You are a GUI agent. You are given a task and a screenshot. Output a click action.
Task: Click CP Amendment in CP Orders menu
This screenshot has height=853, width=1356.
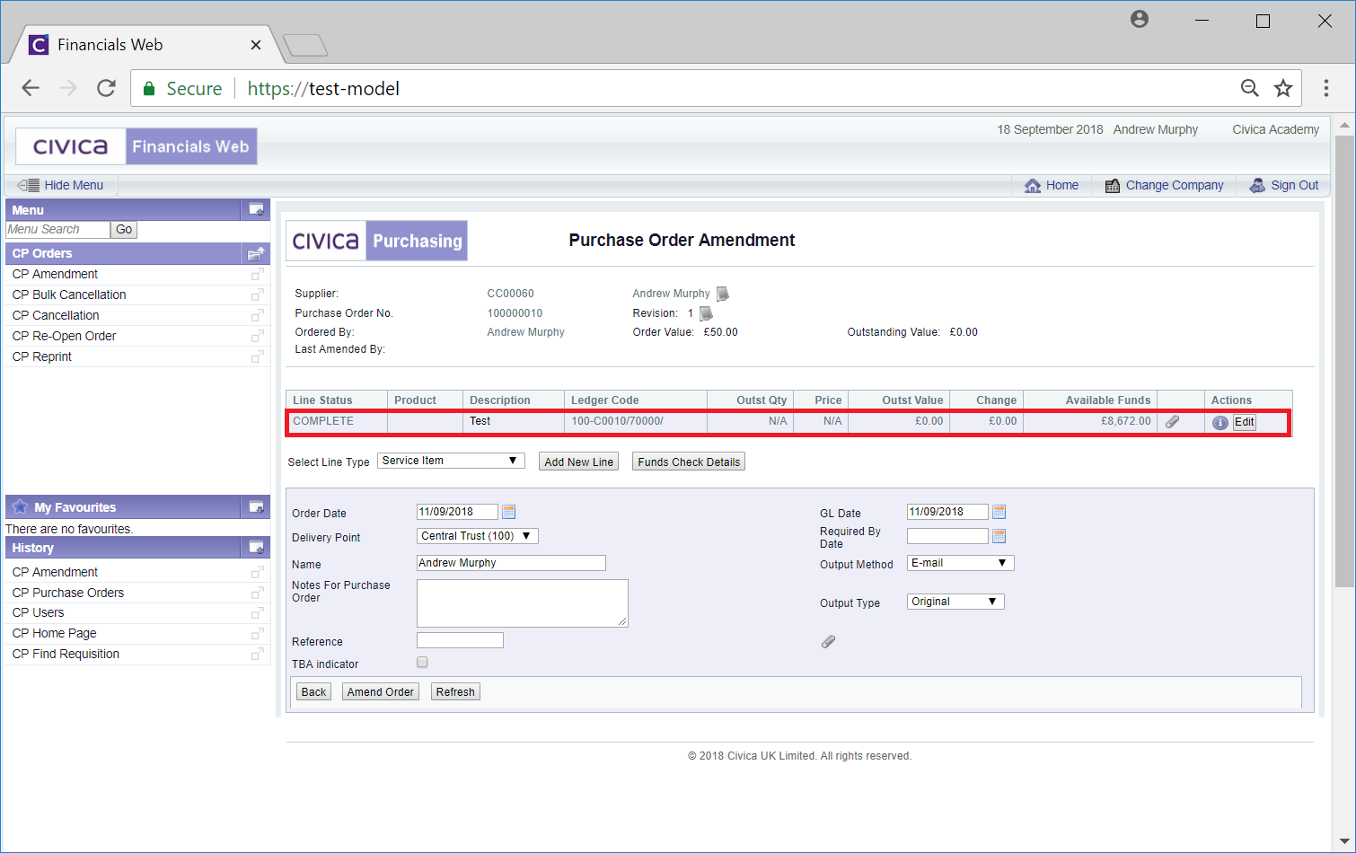click(55, 274)
